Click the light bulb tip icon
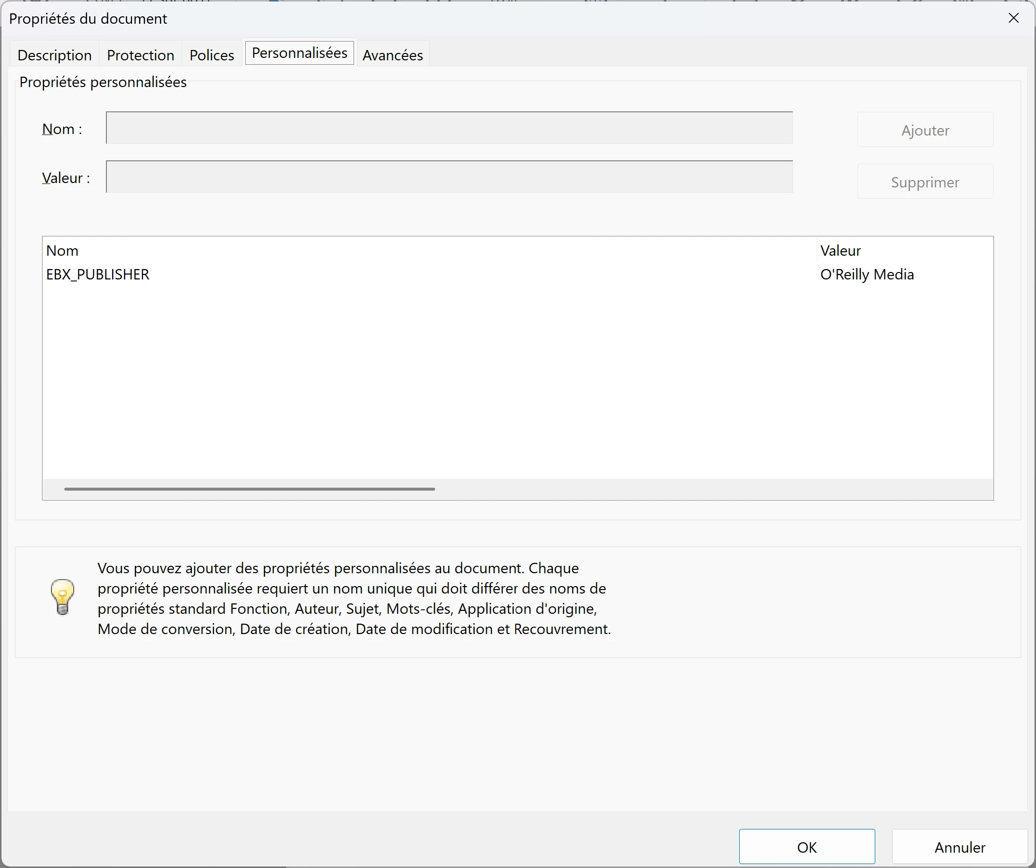Image resolution: width=1036 pixels, height=868 pixels. (62, 597)
